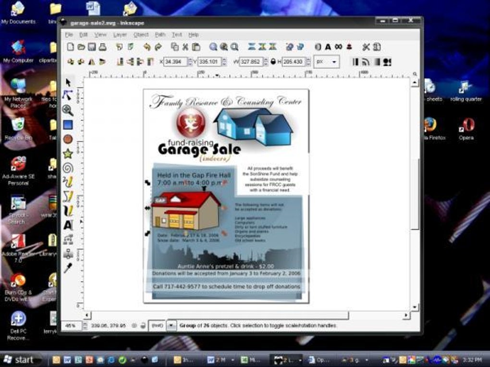Select the Zoom magnifier tool
The height and width of the screenshot is (367, 490).
(68, 110)
